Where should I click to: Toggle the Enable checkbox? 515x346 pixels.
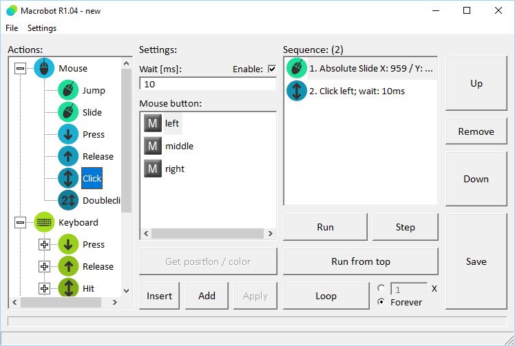click(272, 69)
